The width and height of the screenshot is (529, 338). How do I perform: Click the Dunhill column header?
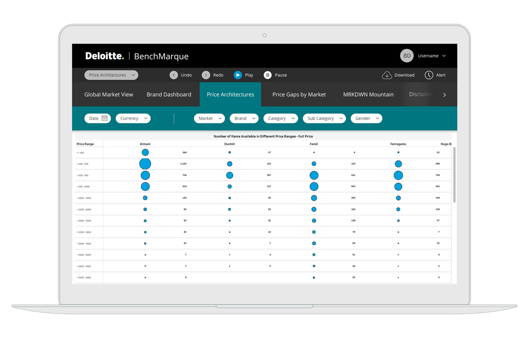click(229, 144)
